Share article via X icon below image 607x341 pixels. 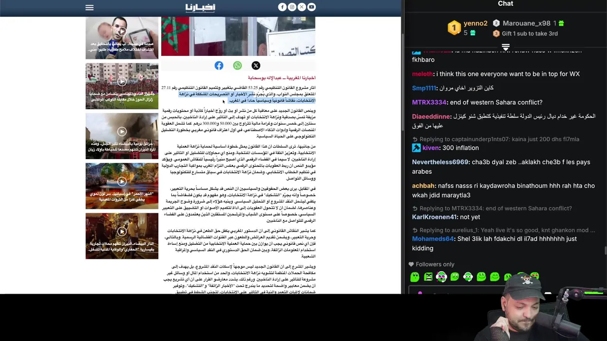tap(256, 66)
